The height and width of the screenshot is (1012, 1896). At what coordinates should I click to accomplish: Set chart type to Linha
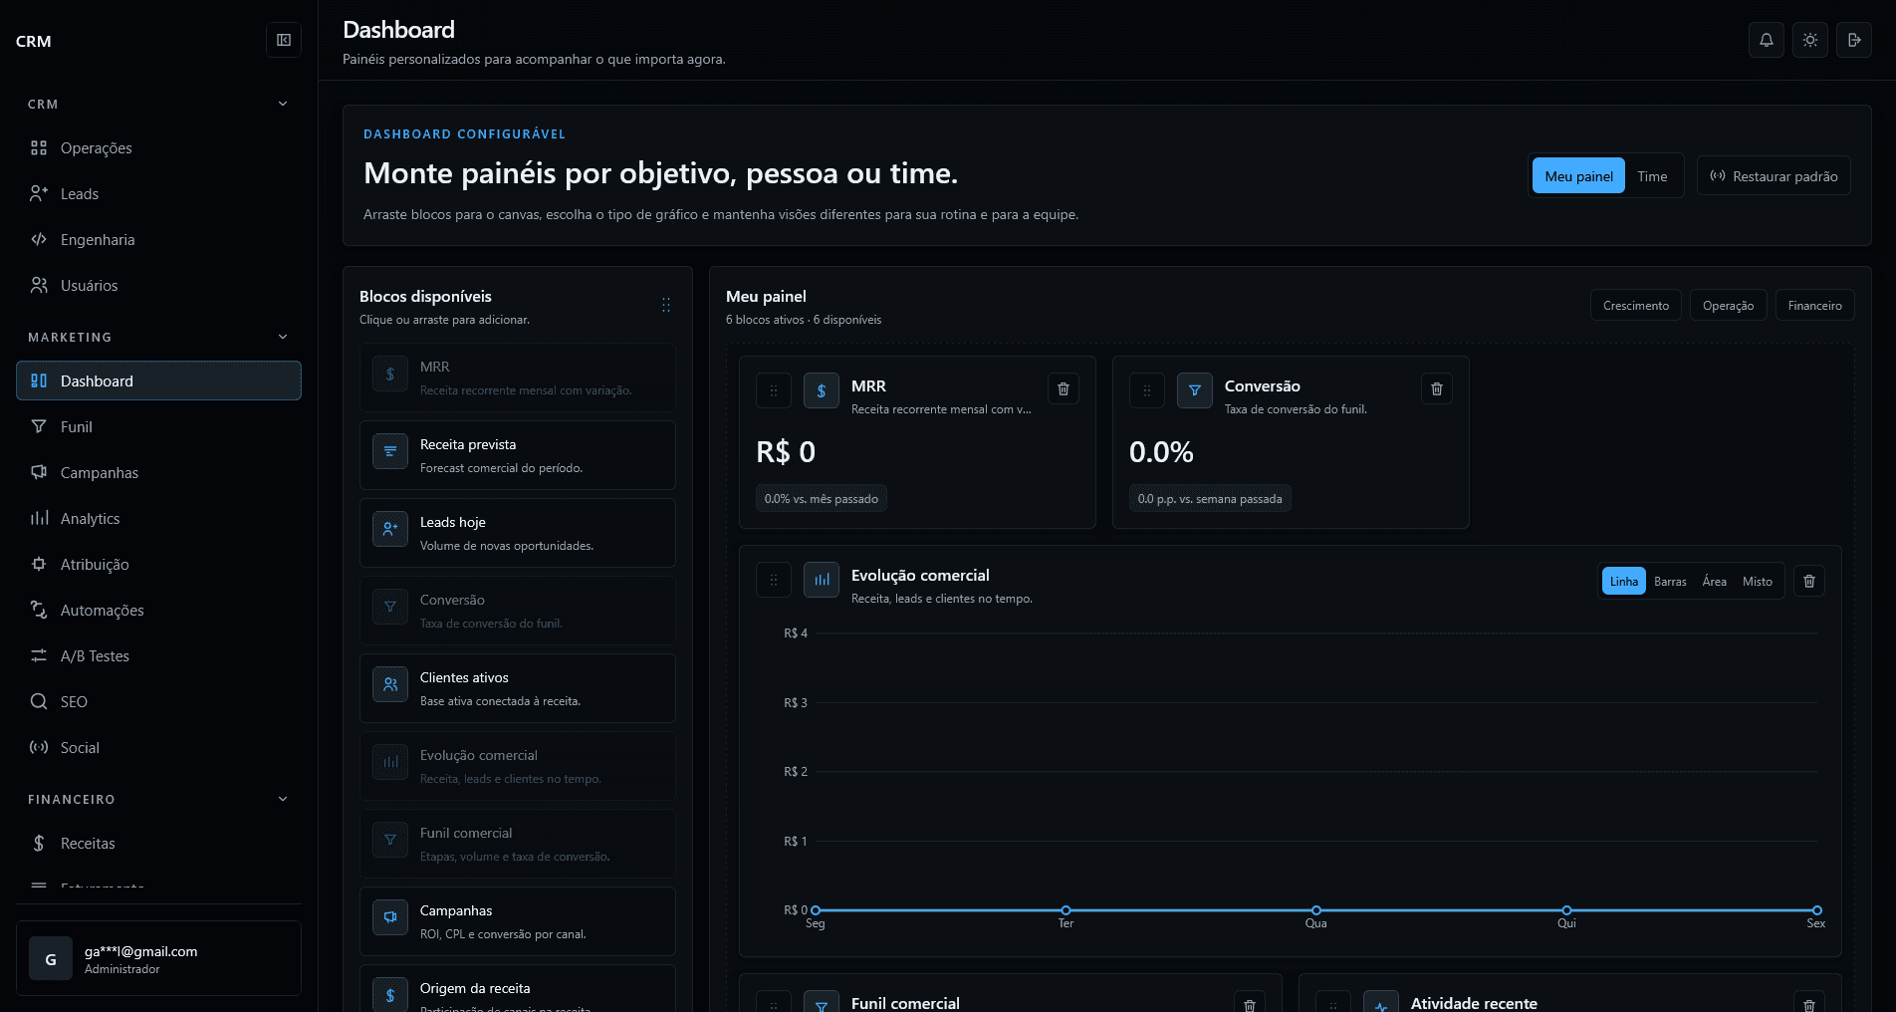click(x=1623, y=581)
